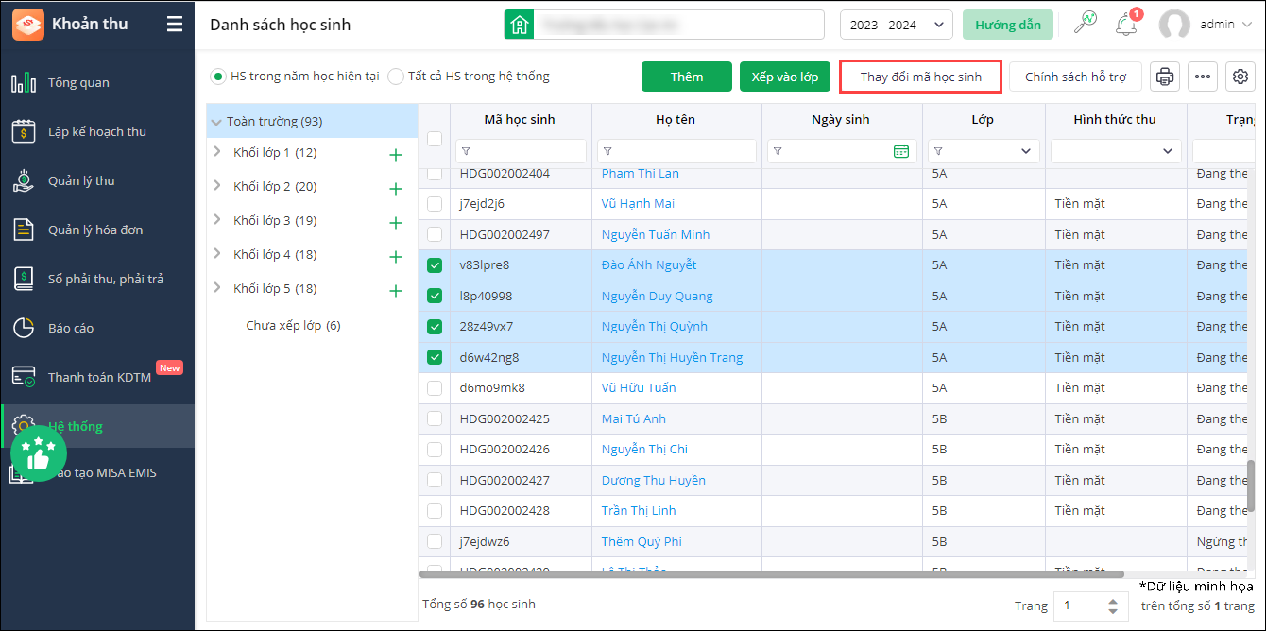Image resolution: width=1266 pixels, height=631 pixels.
Task: Click the horizontal scrollbar under the table
Action: tap(770, 573)
